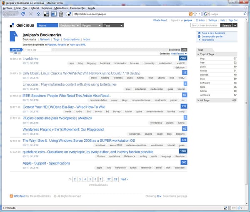The height and width of the screenshot is (212, 250).
Task: Click the Save a new bookmark icon
Action: tap(199, 33)
